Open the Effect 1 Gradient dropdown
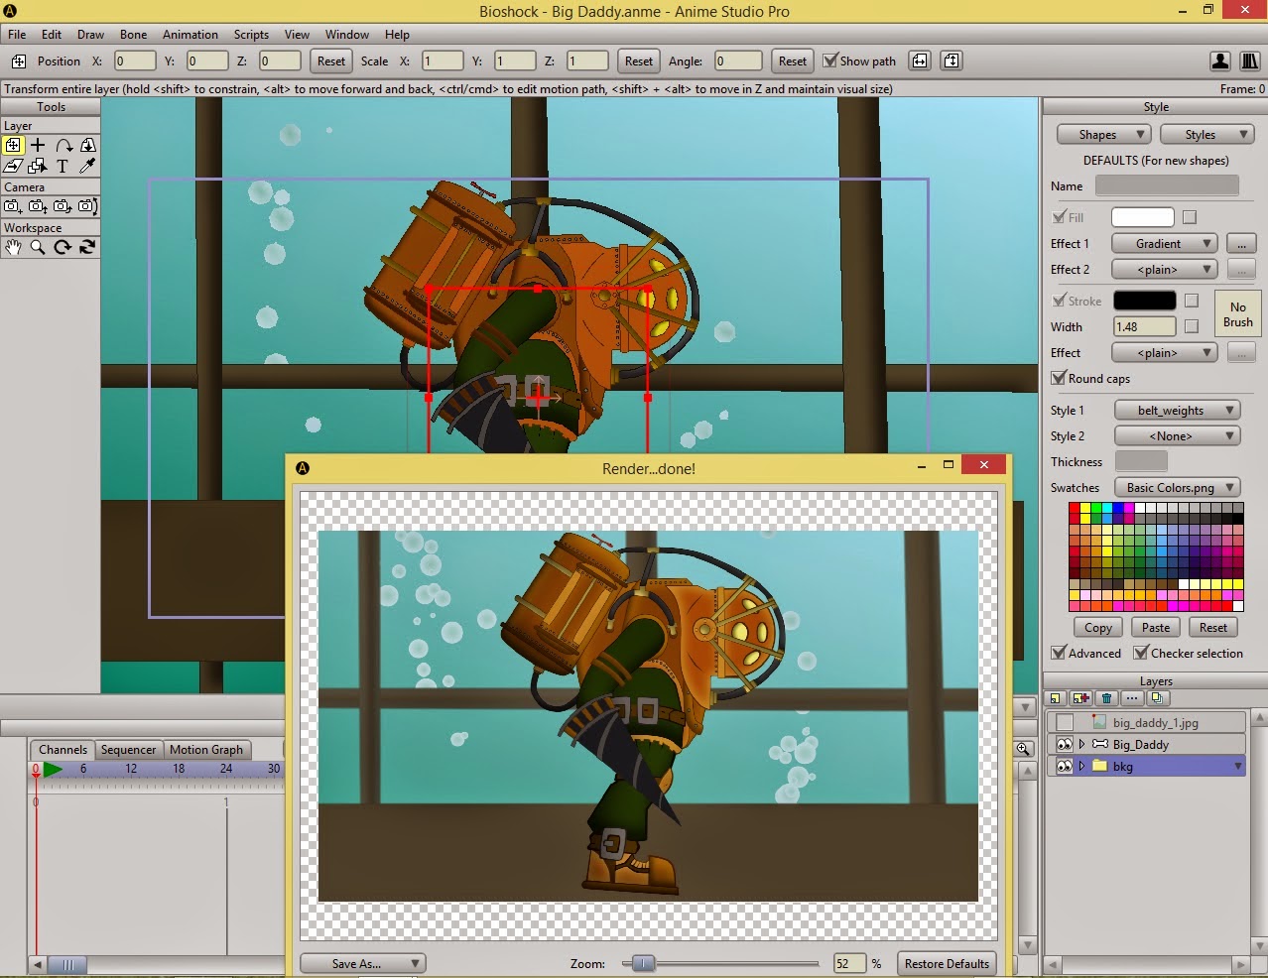 pyautogui.click(x=1164, y=243)
